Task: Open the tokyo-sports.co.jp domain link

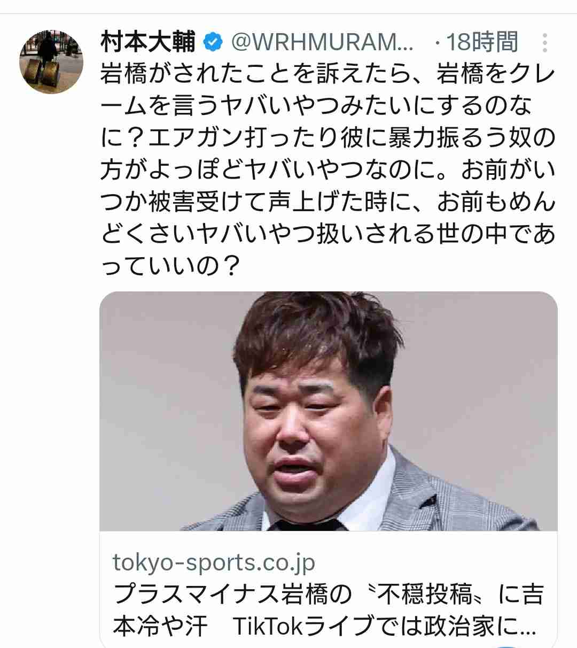Action: [x=214, y=562]
